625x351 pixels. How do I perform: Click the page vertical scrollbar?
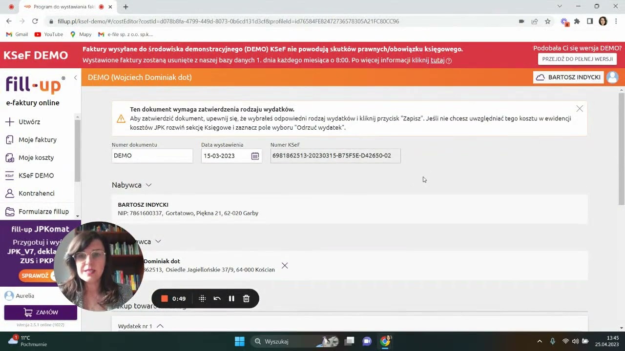click(622, 149)
